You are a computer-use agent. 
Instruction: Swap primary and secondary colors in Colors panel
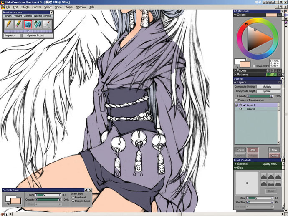237,66
